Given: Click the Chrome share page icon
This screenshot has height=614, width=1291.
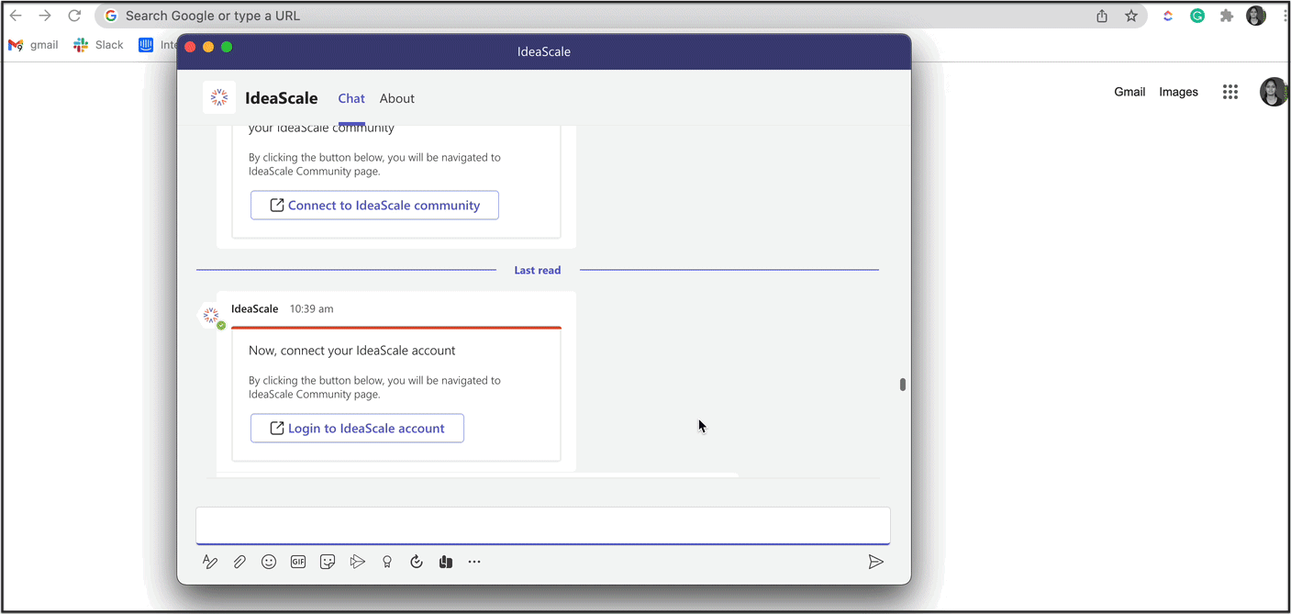Looking at the screenshot, I should point(1102,16).
